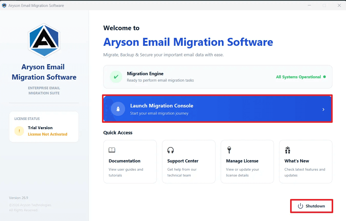The height and width of the screenshot is (221, 346).
Task: Click the What's New gift icon
Action: 288,150
